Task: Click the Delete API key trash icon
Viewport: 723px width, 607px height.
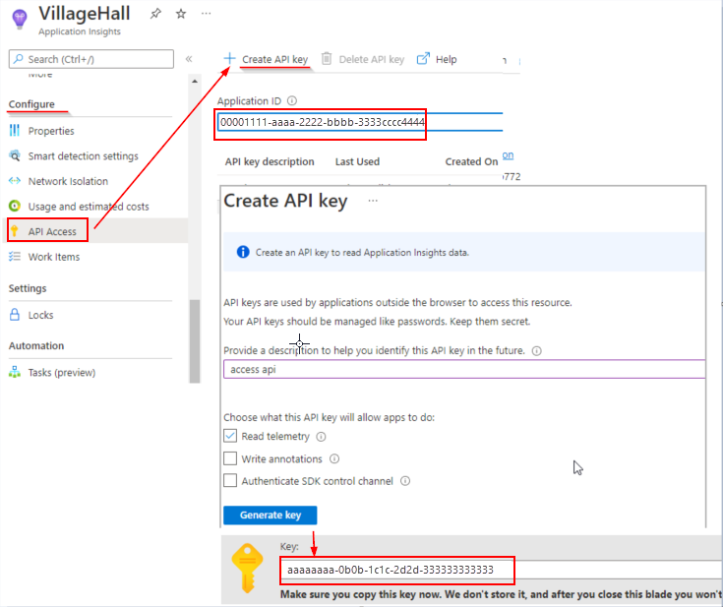Action: [327, 59]
